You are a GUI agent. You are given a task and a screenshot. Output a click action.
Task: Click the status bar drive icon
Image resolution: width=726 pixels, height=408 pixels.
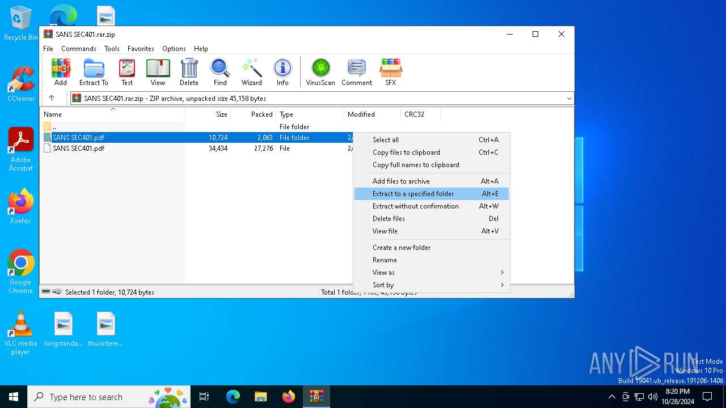pos(46,292)
